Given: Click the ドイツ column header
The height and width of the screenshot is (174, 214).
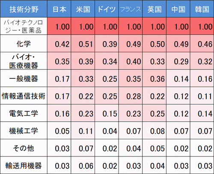Looking at the screenshot, I should (x=107, y=9).
